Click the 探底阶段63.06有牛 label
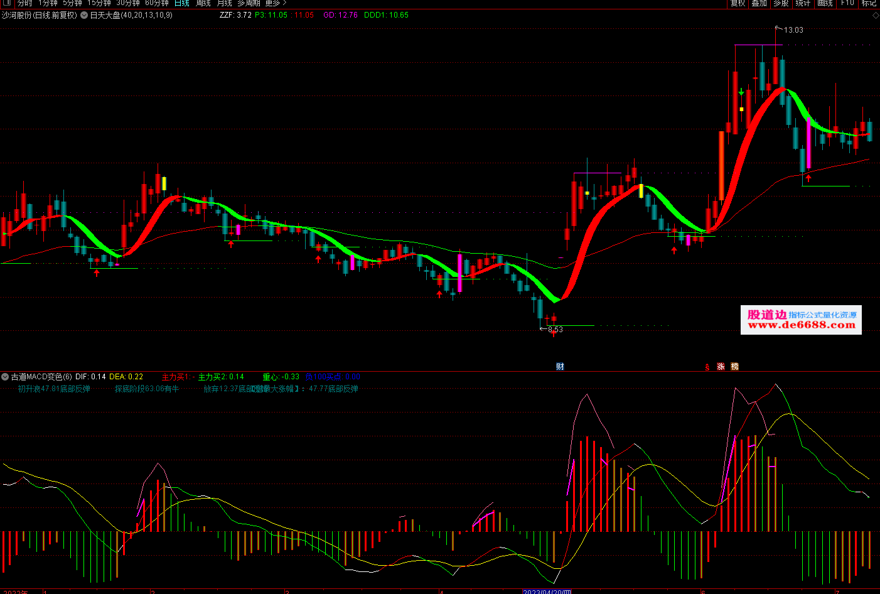Image resolution: width=880 pixels, height=594 pixels. [147, 389]
